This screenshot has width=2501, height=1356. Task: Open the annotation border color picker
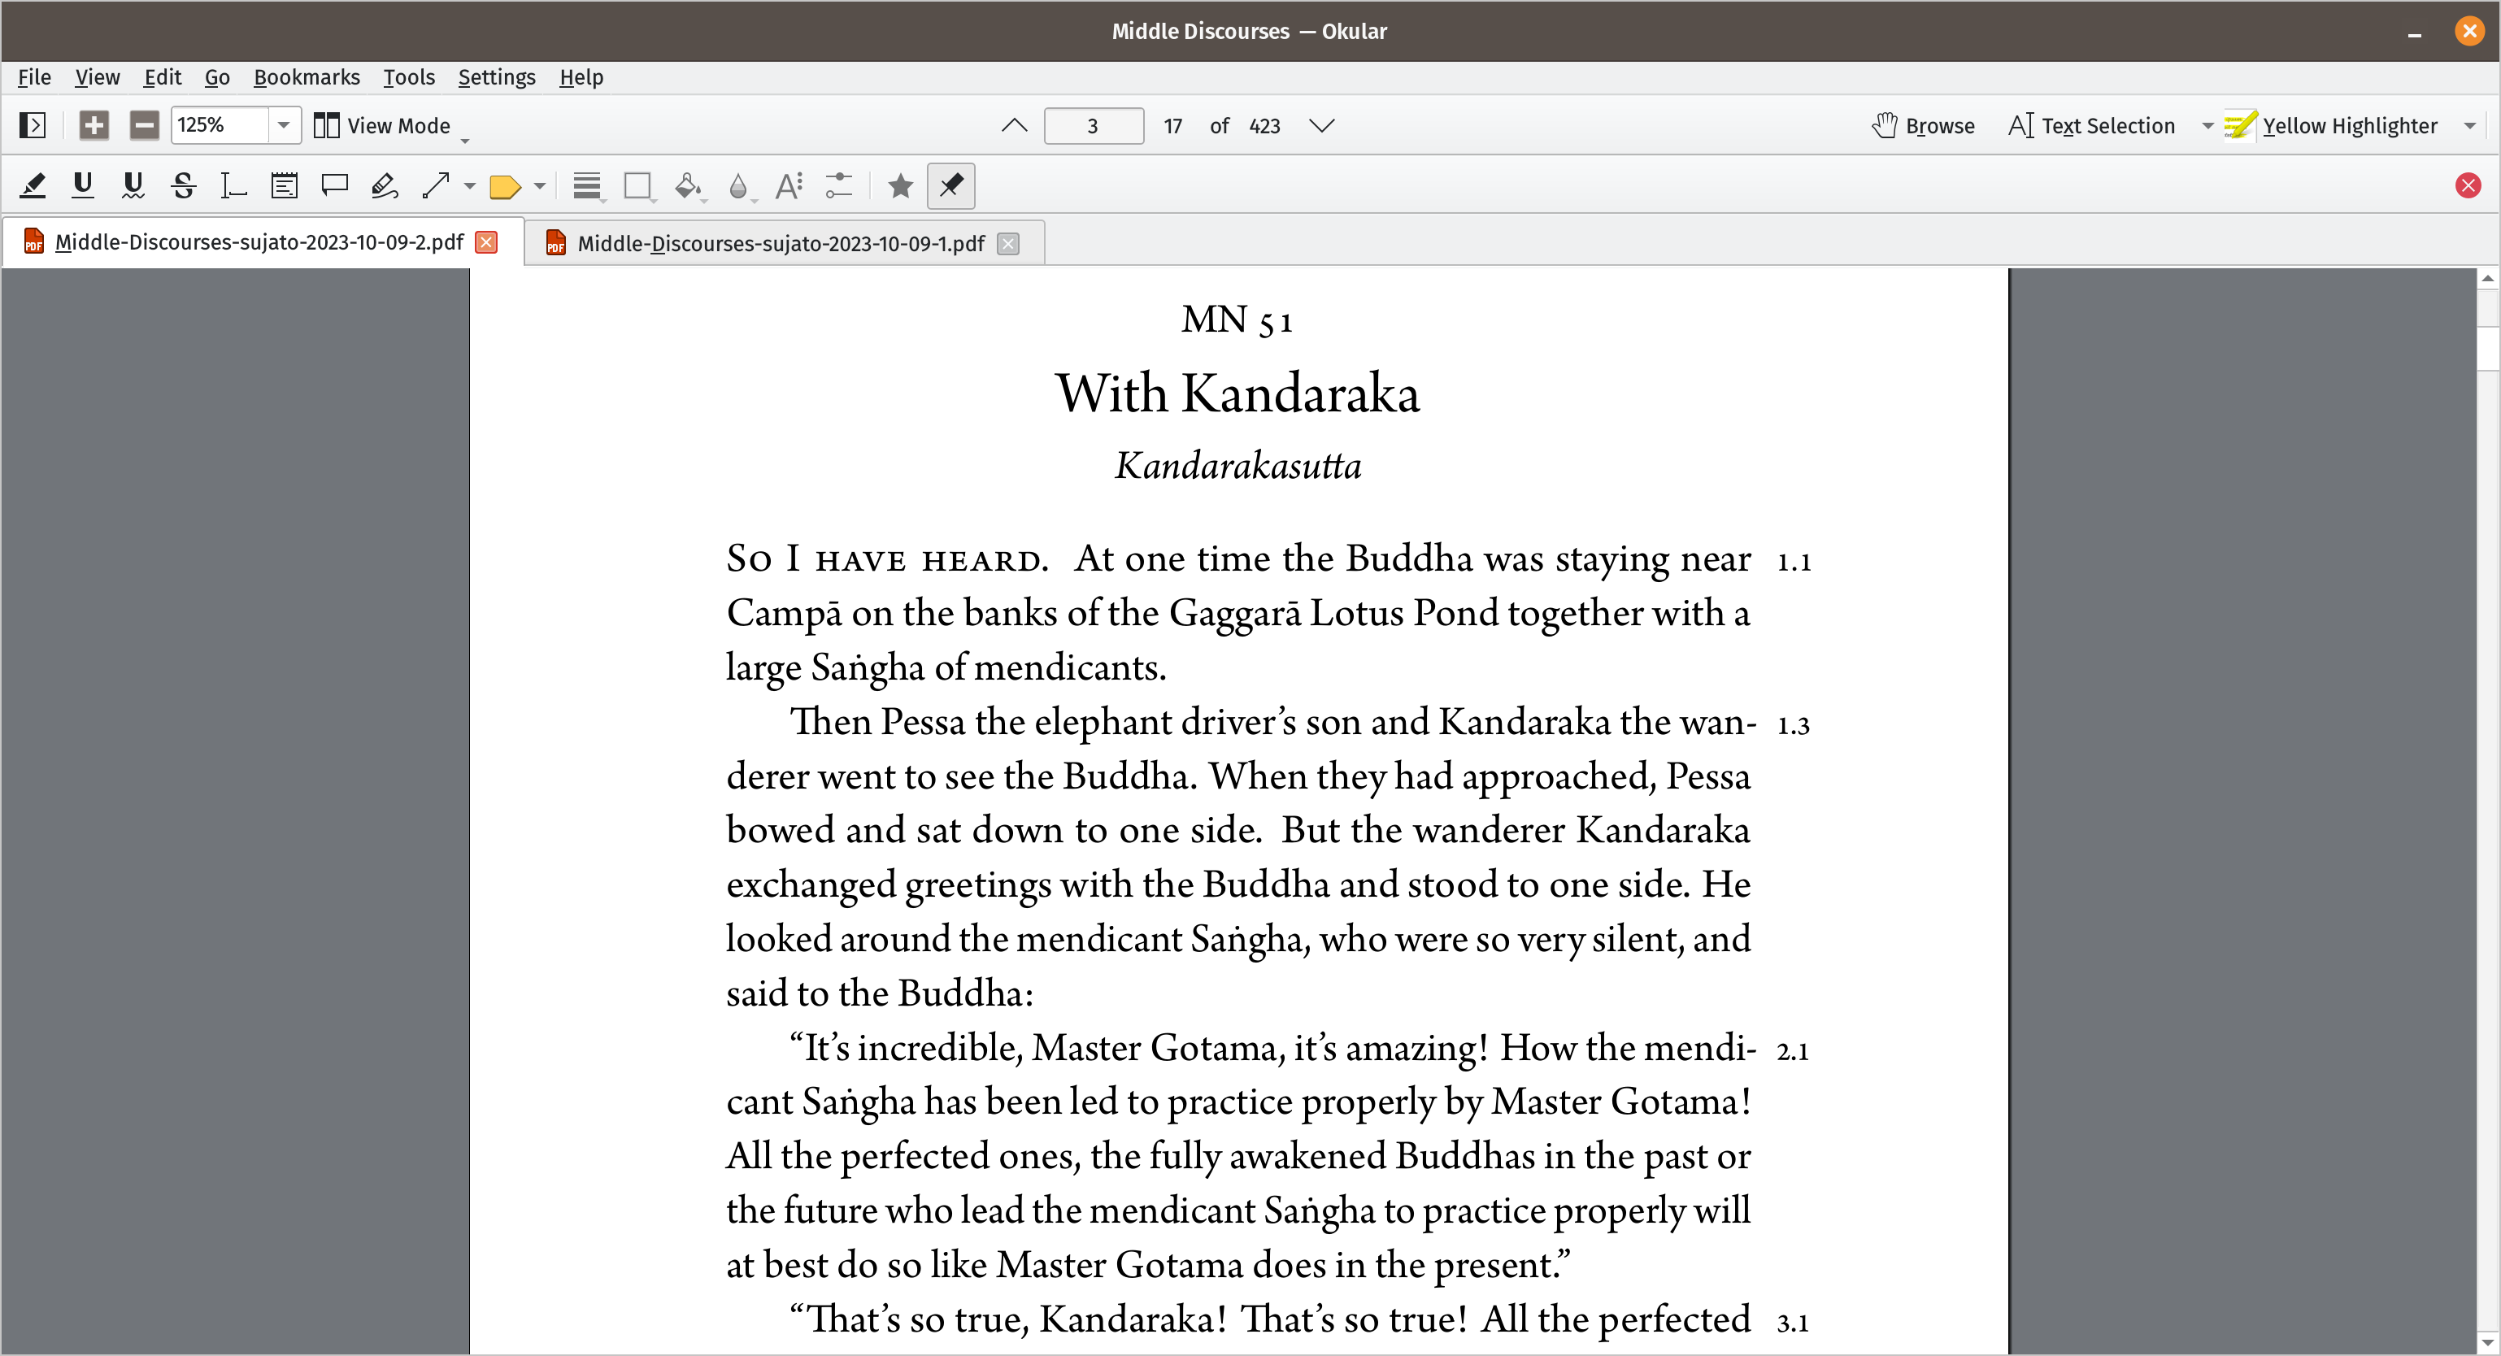(638, 185)
